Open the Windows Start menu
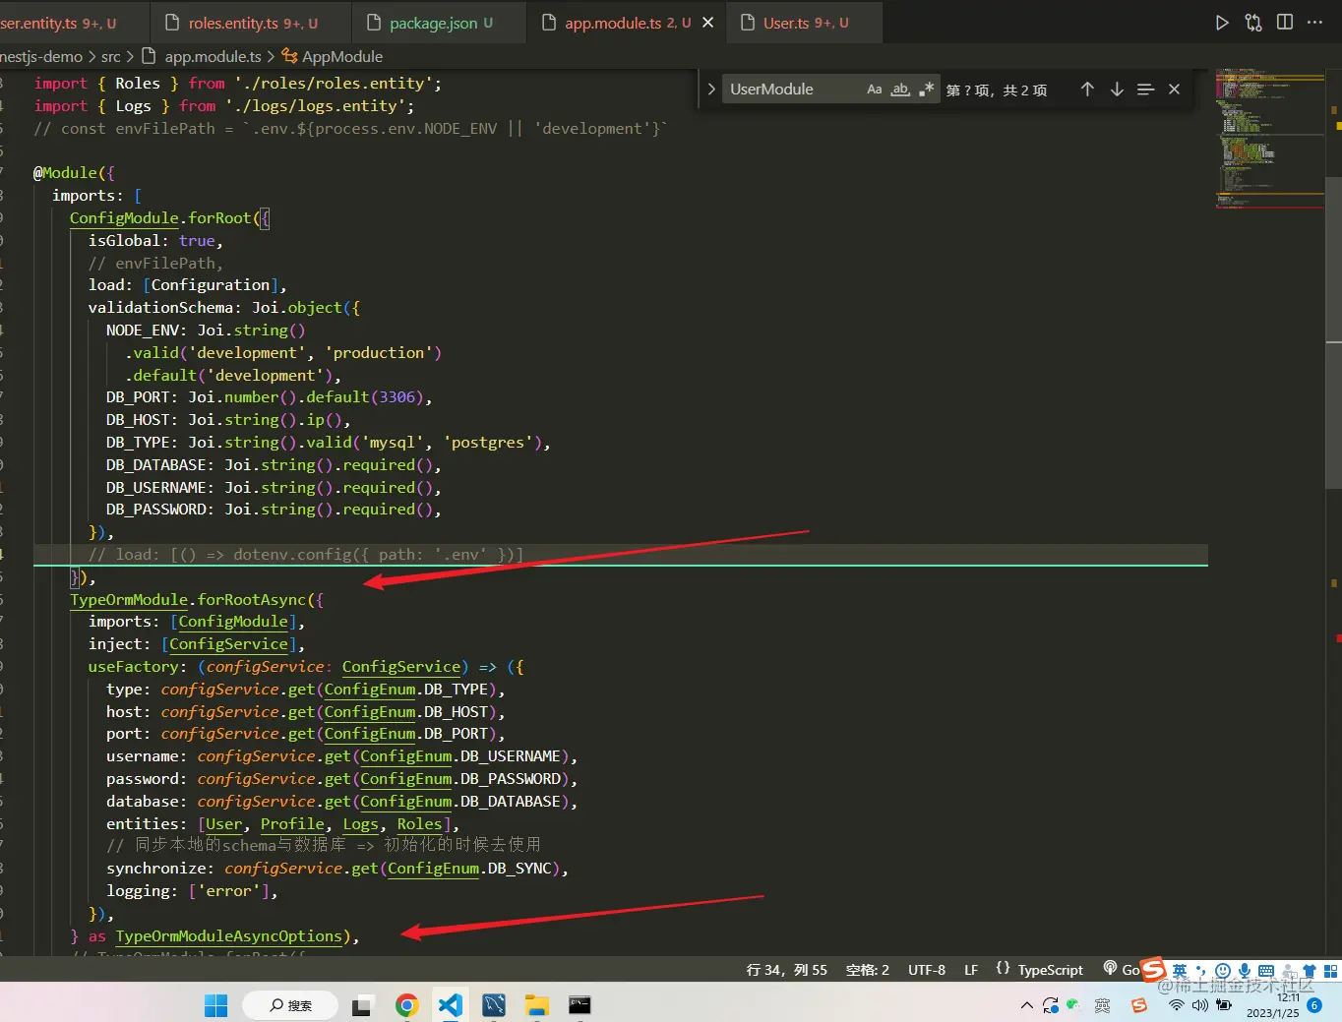The width and height of the screenshot is (1342, 1022). tap(215, 1005)
